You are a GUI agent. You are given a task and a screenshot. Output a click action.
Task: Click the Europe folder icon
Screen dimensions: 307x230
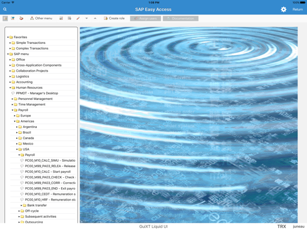pos(18,116)
